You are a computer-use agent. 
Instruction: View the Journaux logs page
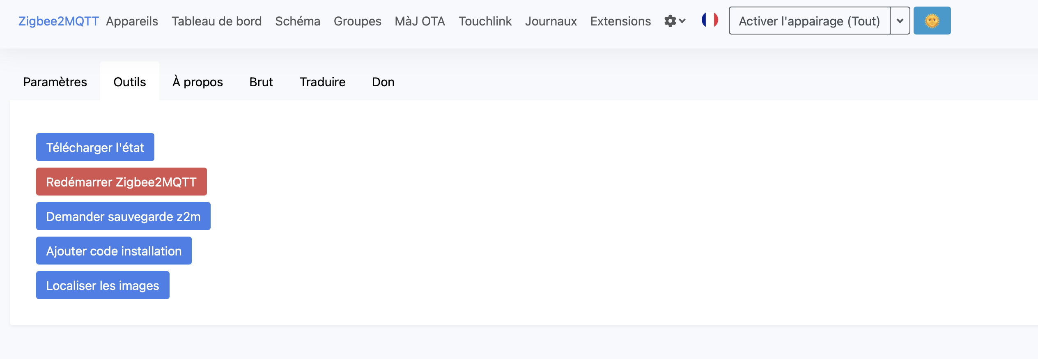[x=551, y=21]
